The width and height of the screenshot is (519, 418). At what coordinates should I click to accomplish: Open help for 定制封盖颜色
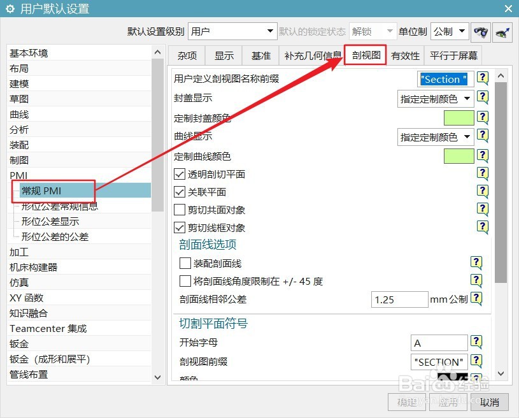(x=483, y=118)
